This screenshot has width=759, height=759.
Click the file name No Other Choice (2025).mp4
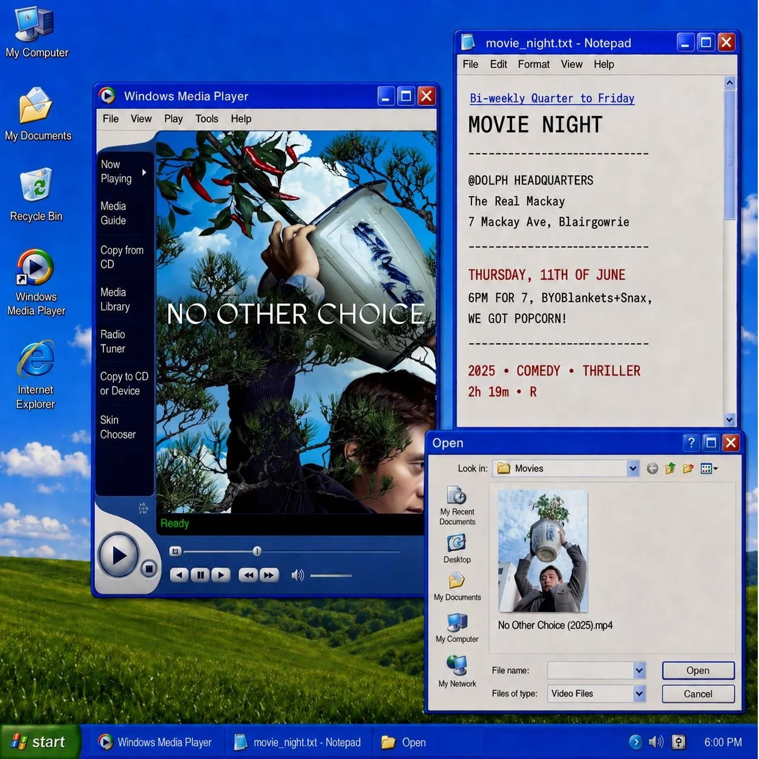[555, 625]
